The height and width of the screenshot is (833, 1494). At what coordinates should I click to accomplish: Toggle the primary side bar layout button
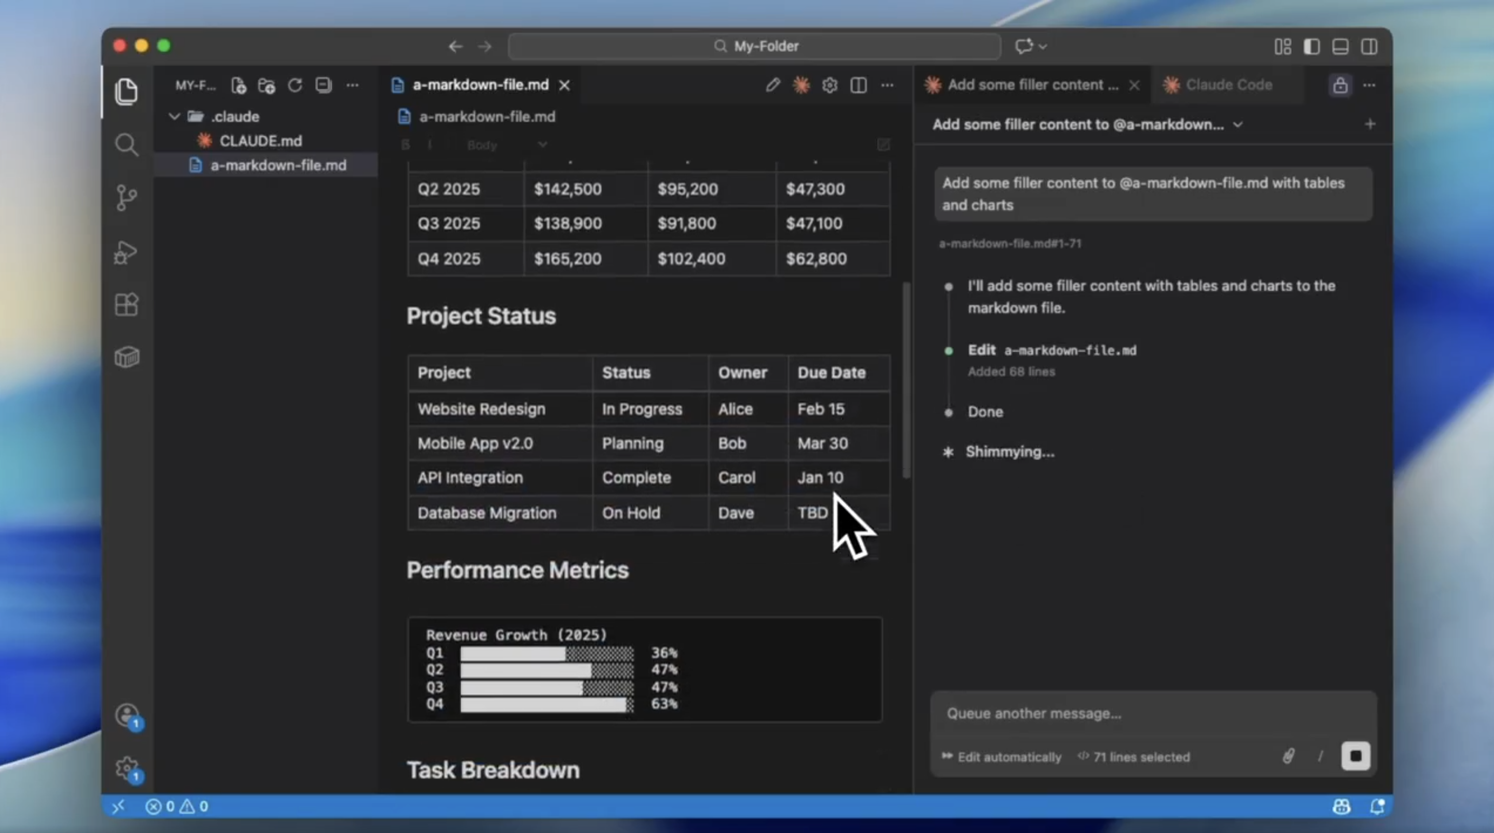[1312, 46]
